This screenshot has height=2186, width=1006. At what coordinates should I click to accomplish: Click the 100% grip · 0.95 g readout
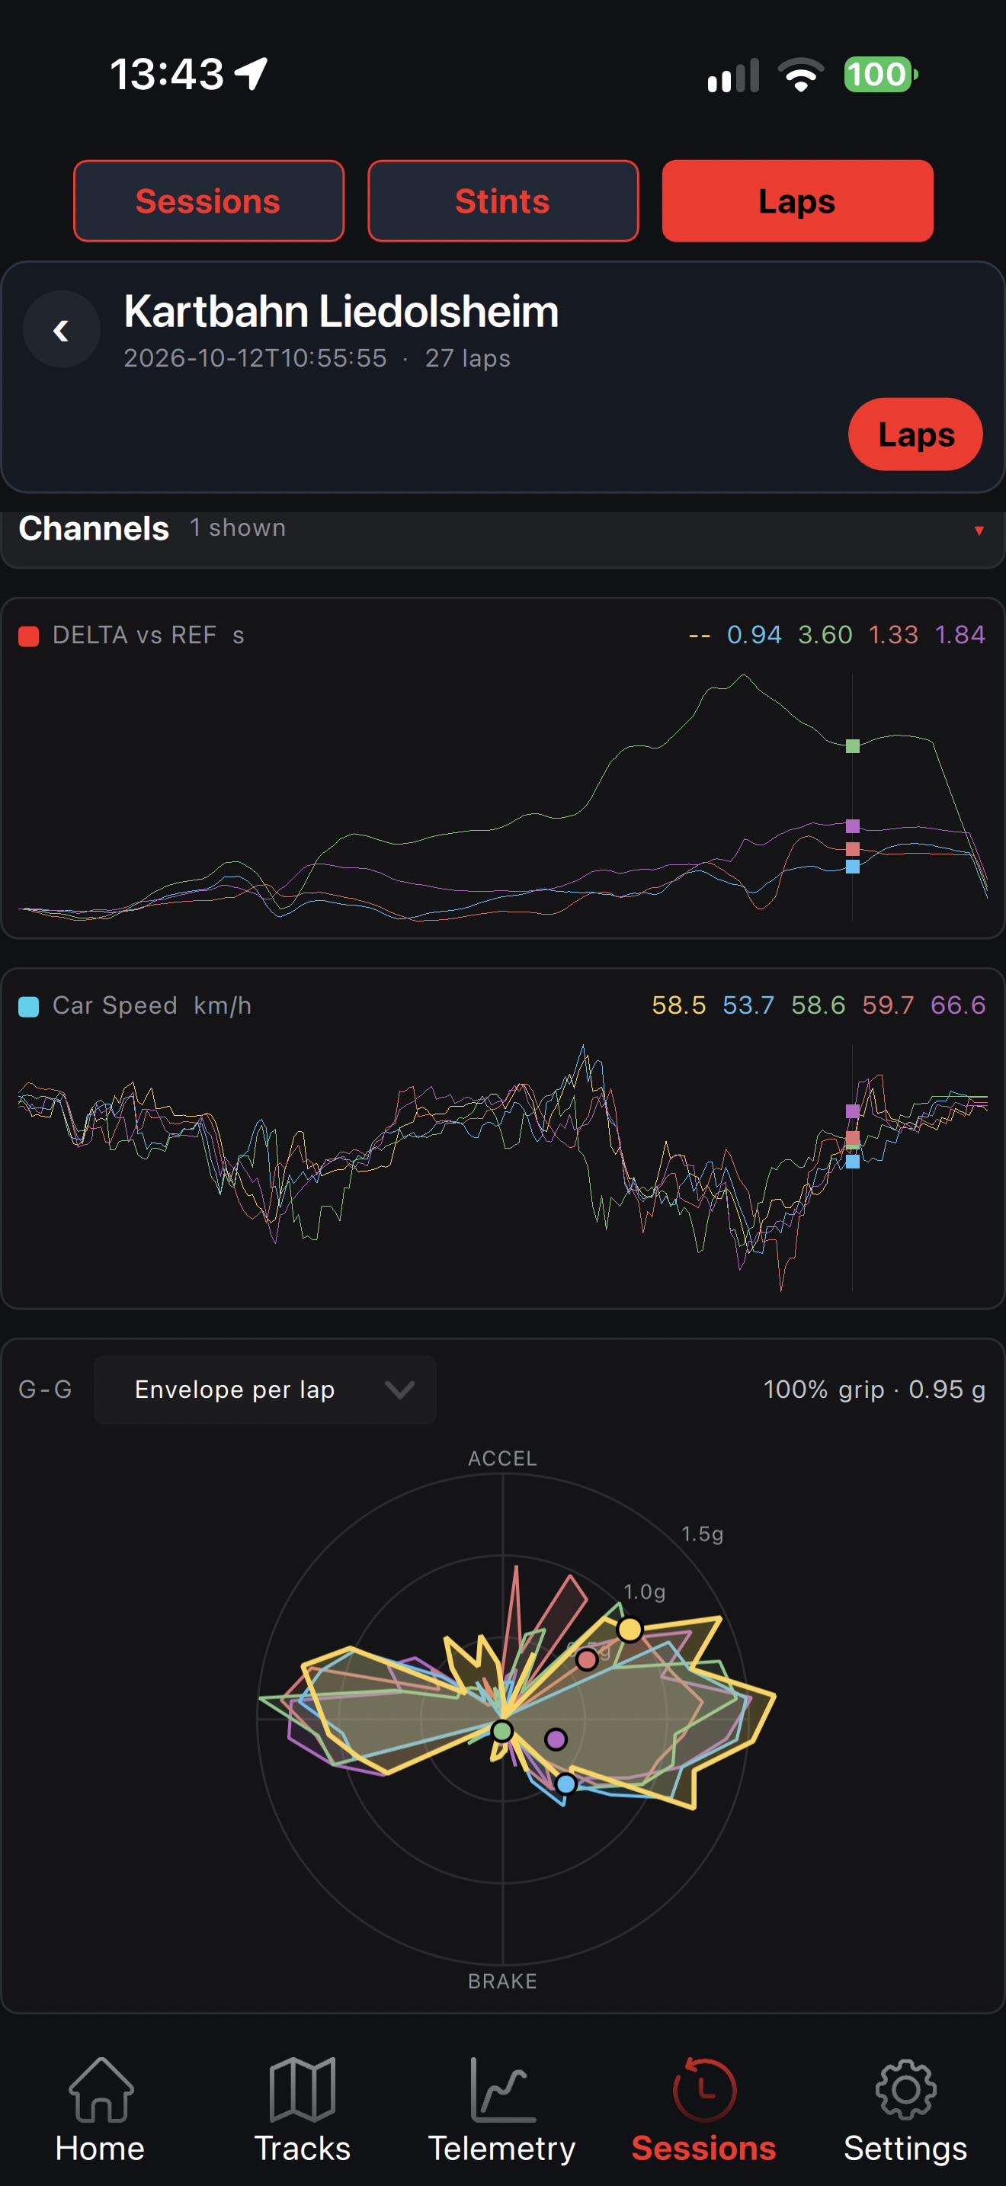coord(873,1389)
